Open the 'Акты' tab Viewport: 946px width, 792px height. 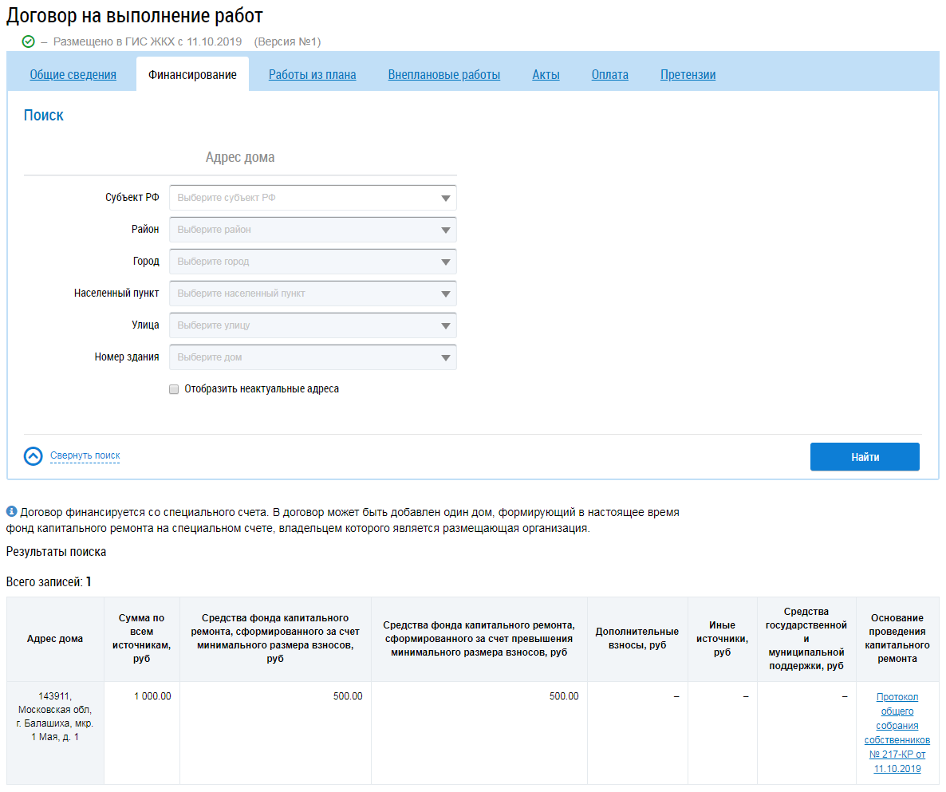(546, 75)
